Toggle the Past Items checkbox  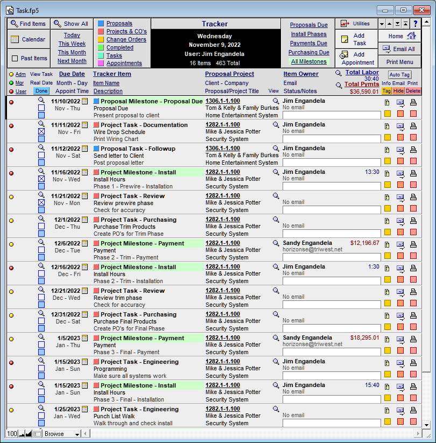(15, 59)
